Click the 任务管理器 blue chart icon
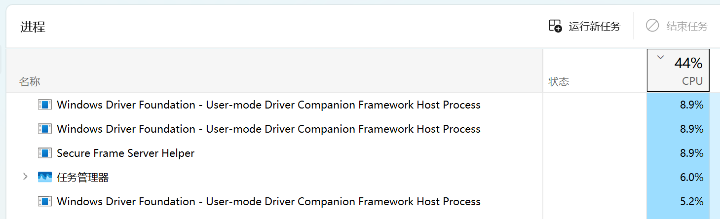This screenshot has width=720, height=219. [x=45, y=177]
